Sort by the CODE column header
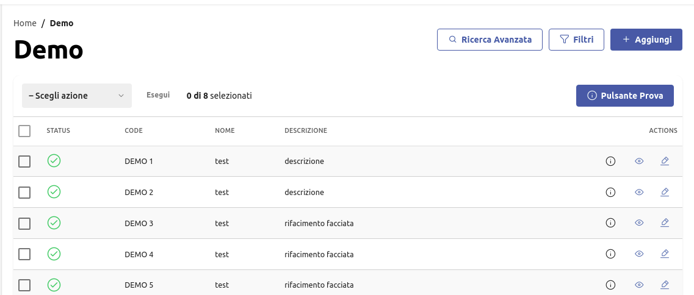 click(134, 130)
